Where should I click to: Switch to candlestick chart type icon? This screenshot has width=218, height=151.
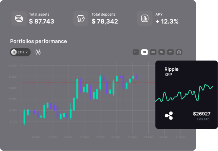(x=38, y=52)
